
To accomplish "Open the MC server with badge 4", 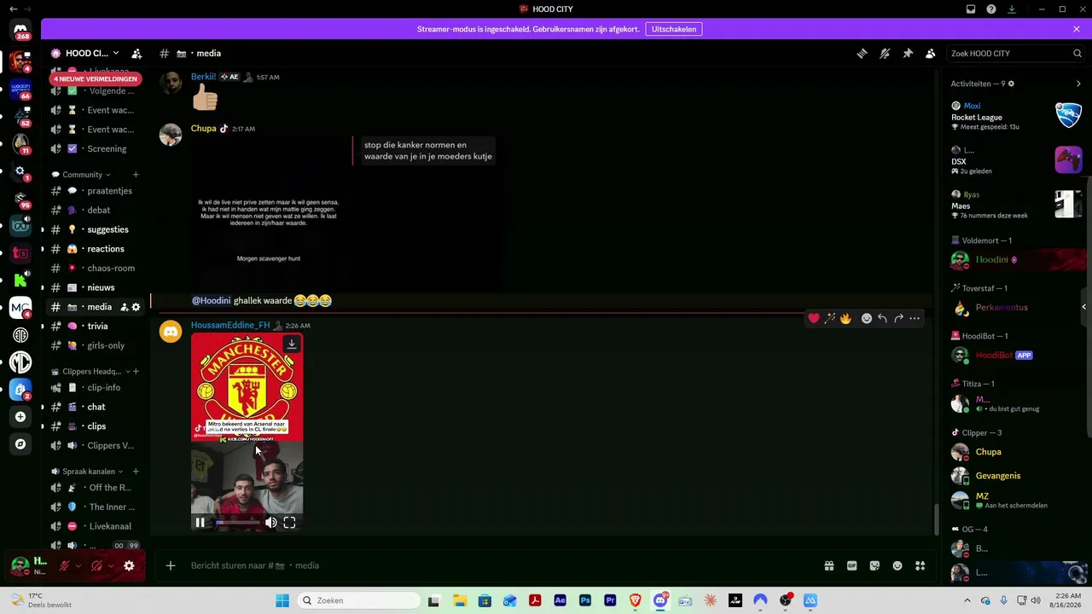I will (20, 308).
